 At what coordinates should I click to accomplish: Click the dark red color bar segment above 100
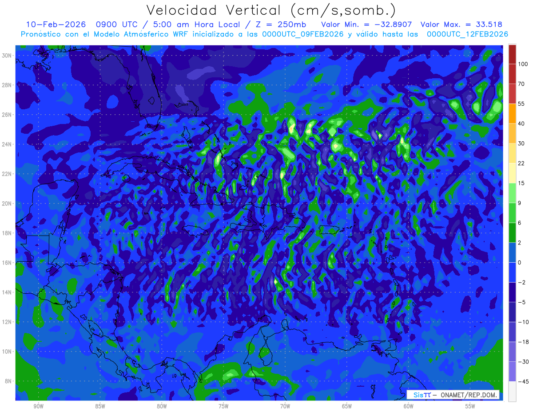click(512, 54)
